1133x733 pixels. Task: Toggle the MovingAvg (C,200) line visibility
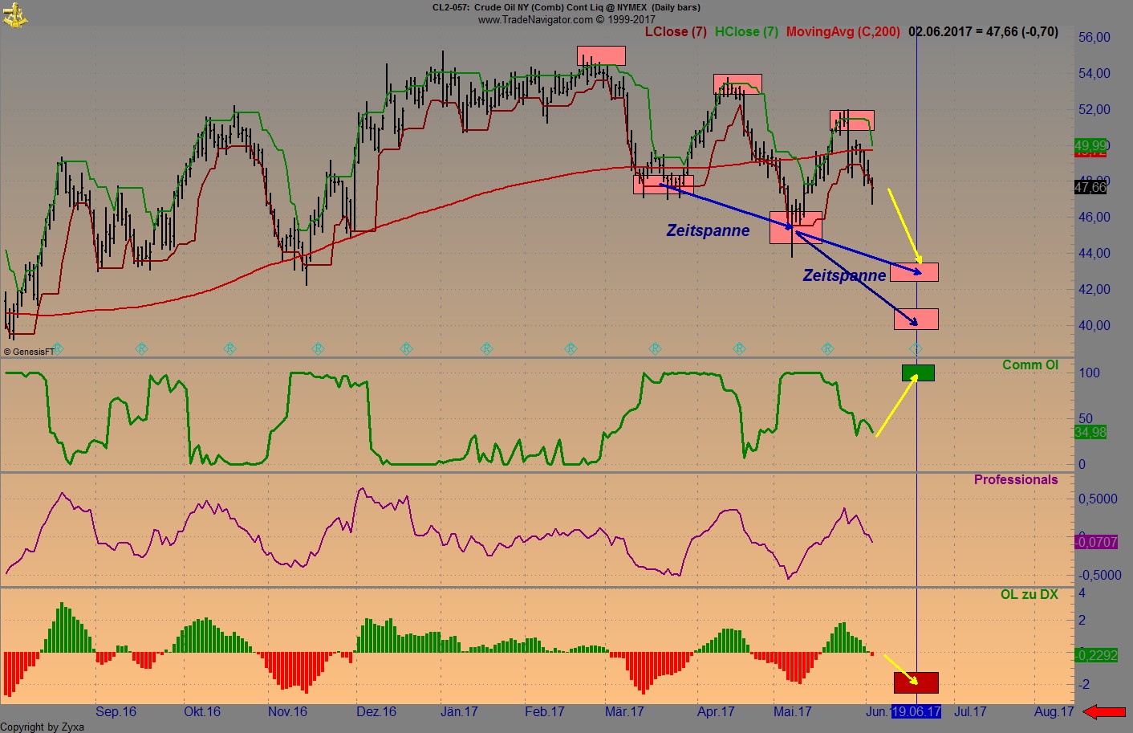pos(842,32)
